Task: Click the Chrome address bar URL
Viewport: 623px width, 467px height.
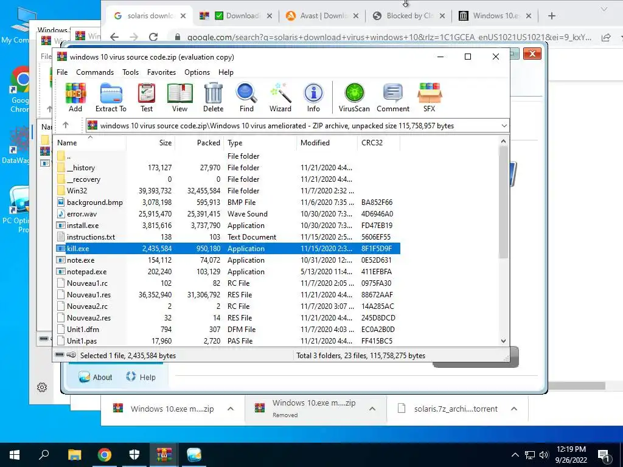Action: (x=389, y=37)
